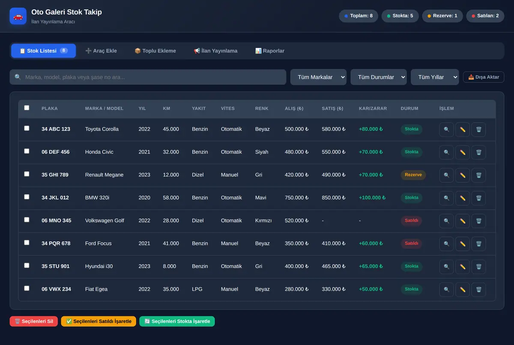Select the checkbox for 06 MNO 345
The image size is (514, 345).
27,220
